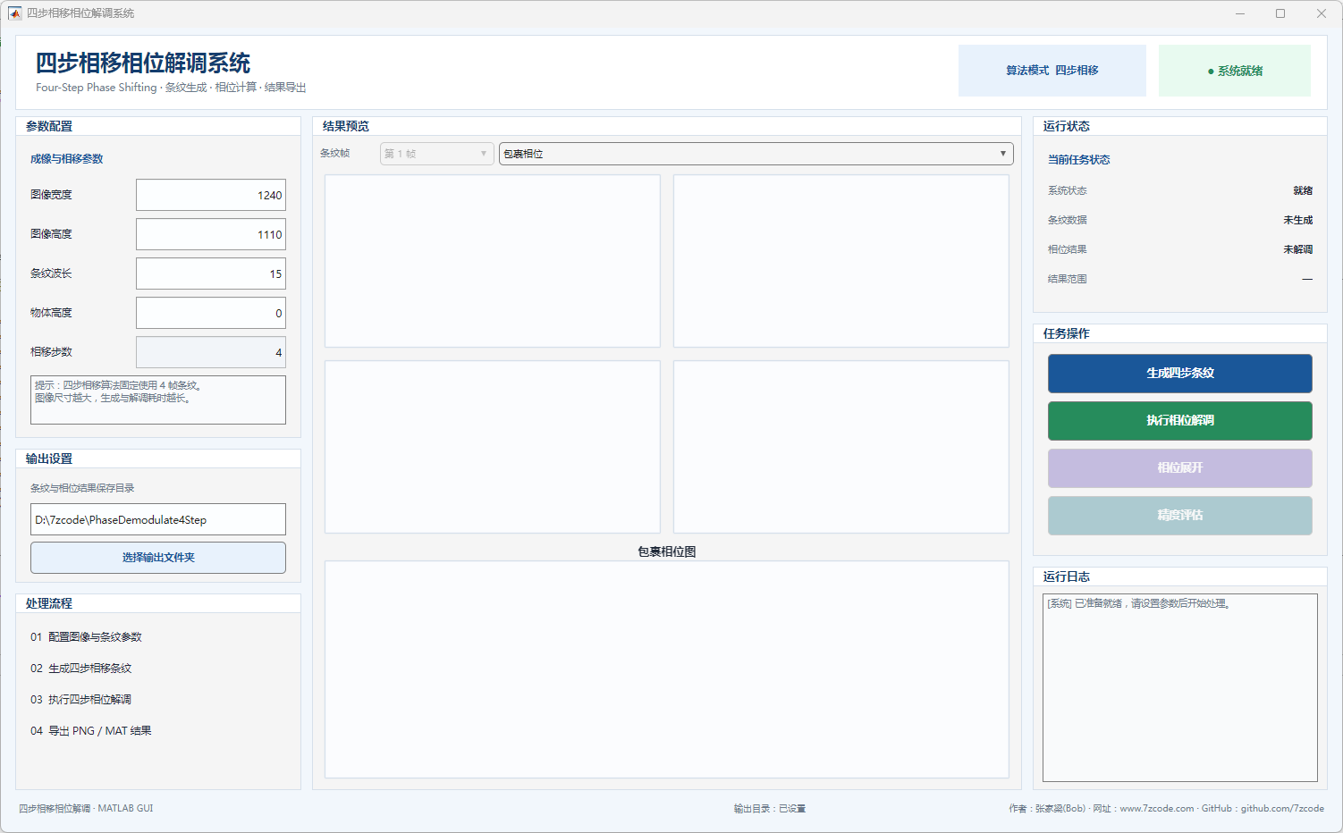Click the 包裹相位图 plot title
Viewport: 1343px width, 833px height.
pos(667,551)
